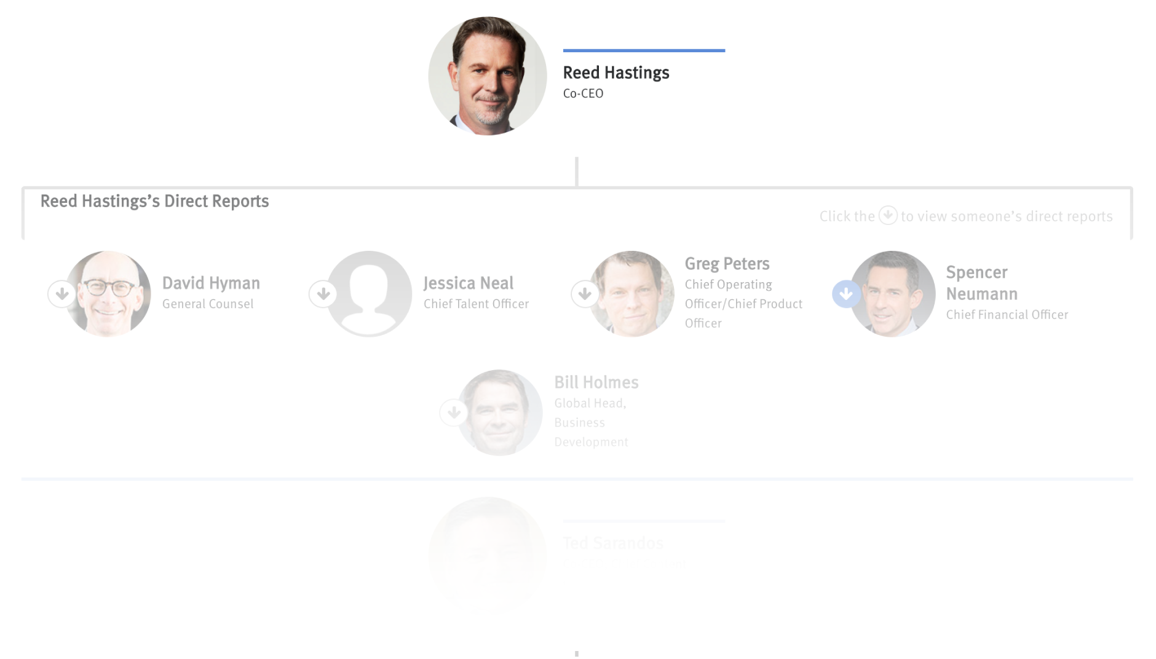Click Bill Holmes's profile photo
The width and height of the screenshot is (1156, 659).
501,412
